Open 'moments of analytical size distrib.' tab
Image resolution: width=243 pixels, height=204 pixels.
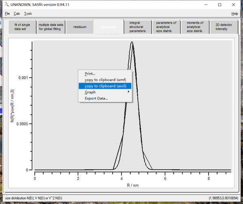[195, 27]
